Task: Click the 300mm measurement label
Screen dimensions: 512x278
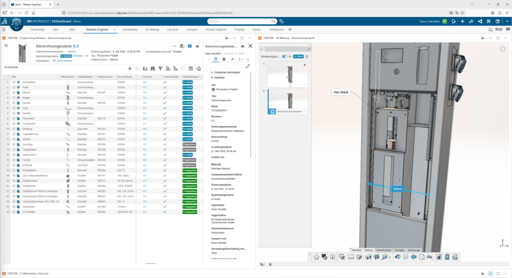Action: [x=397, y=189]
